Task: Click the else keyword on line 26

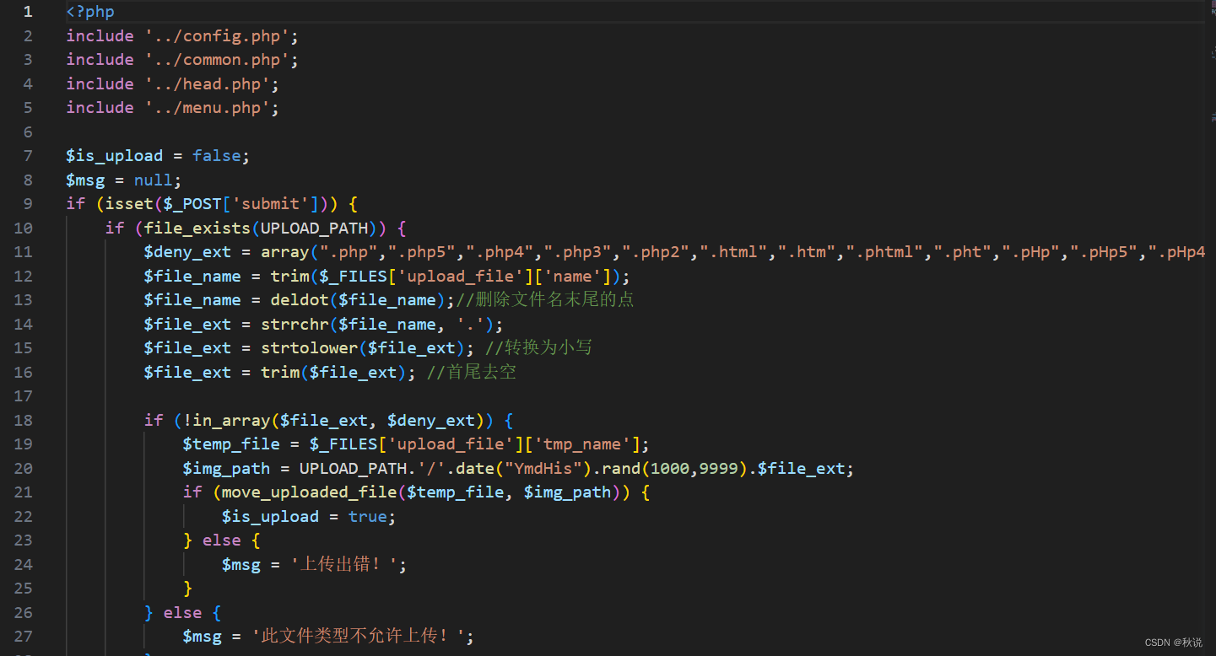Action: click(183, 613)
